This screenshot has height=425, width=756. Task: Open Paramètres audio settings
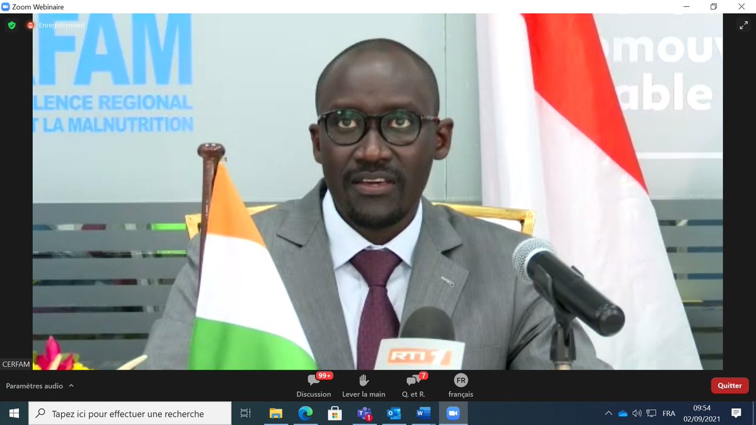tap(35, 386)
